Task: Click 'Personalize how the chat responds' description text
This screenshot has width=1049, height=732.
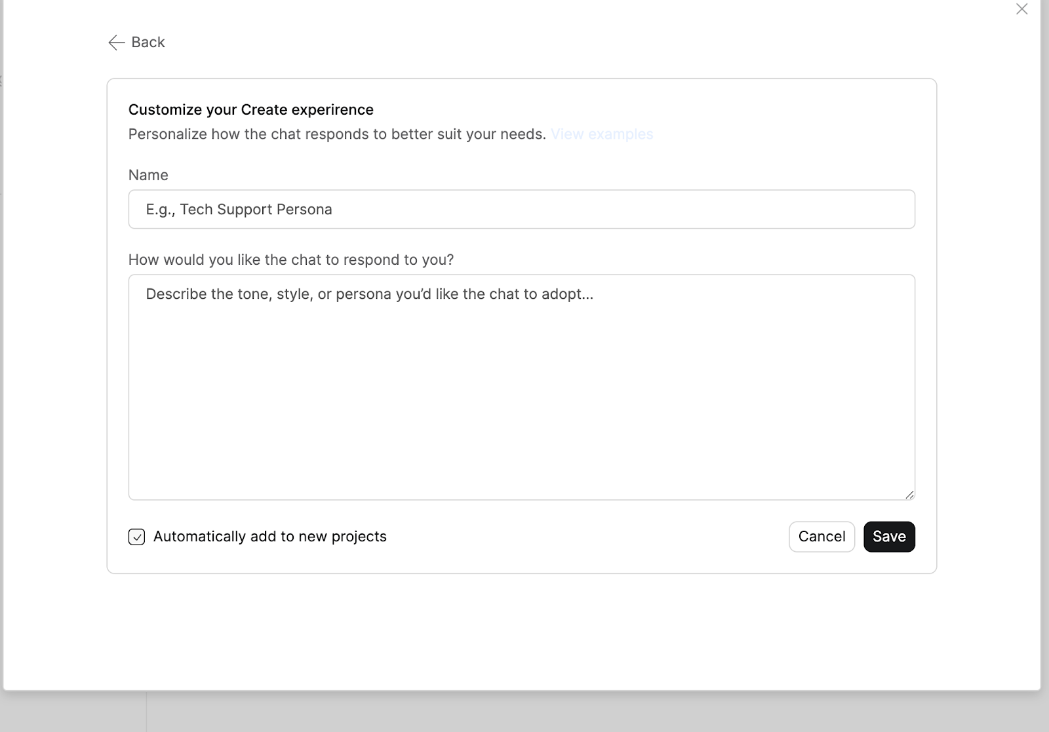Action: point(337,134)
